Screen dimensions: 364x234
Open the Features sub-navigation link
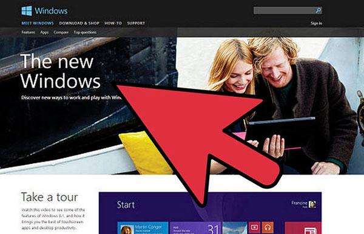[x=28, y=32]
